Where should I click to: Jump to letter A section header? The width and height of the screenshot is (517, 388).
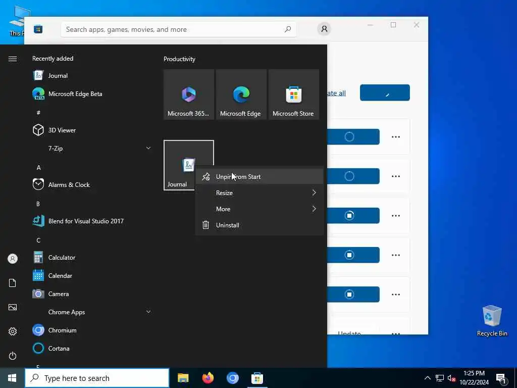[x=38, y=168]
